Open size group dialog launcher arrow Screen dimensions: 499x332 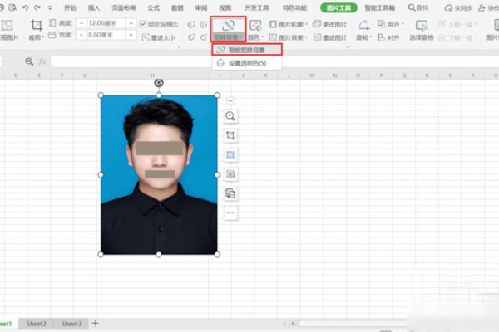[x=179, y=46]
